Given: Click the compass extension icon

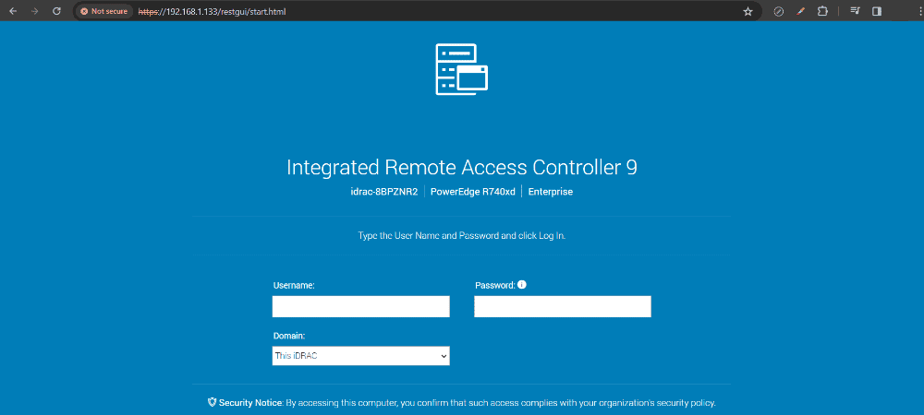Looking at the screenshot, I should coord(778,11).
